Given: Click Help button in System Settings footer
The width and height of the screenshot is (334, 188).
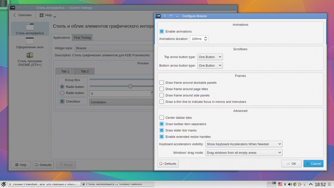Looking at the screenshot, I should 21,165.
